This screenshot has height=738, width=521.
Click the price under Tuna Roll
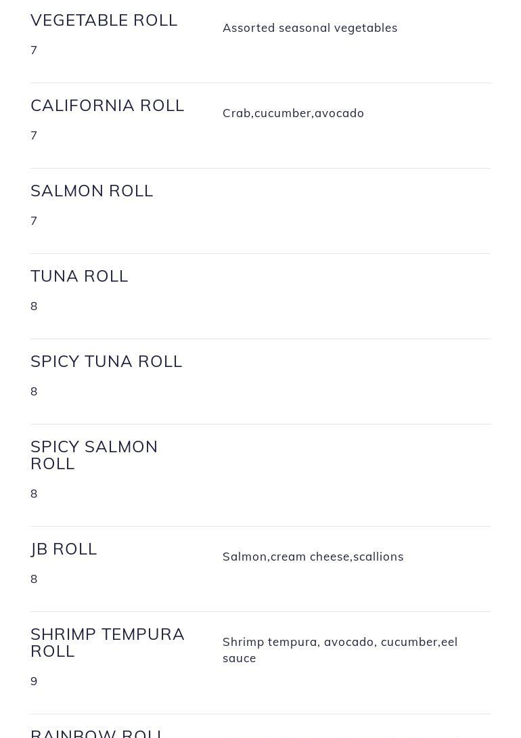(x=34, y=306)
